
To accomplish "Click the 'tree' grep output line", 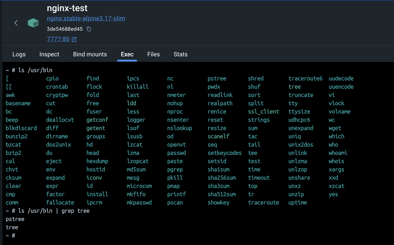I will 12,227.
